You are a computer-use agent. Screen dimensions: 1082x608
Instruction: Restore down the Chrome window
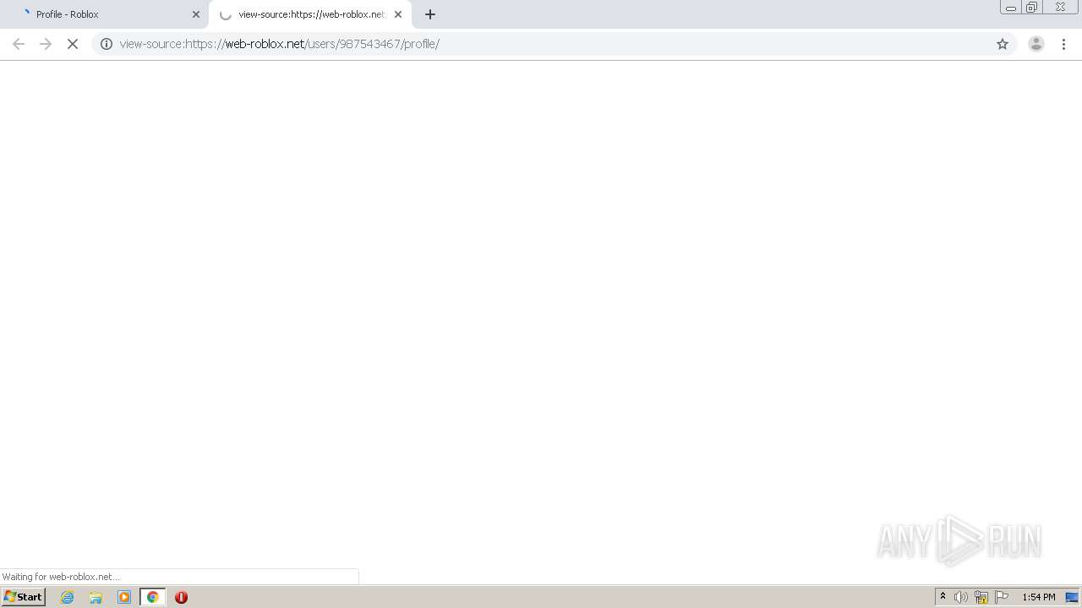[x=1032, y=8]
